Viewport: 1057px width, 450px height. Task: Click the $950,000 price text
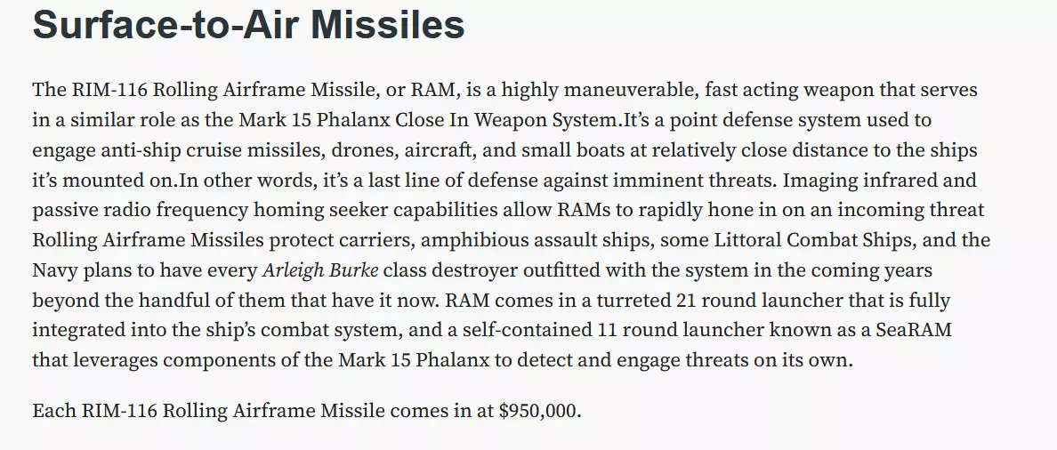pyautogui.click(x=538, y=410)
